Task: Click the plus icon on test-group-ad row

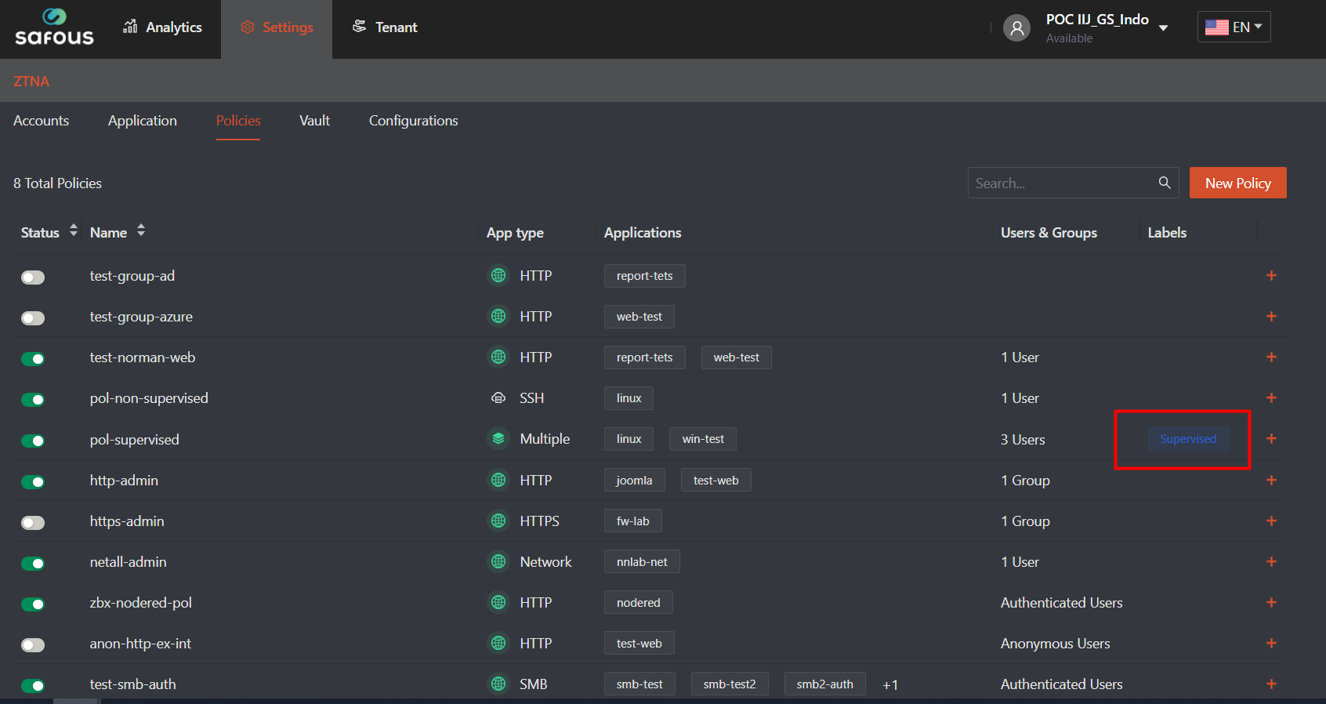Action: point(1271,276)
